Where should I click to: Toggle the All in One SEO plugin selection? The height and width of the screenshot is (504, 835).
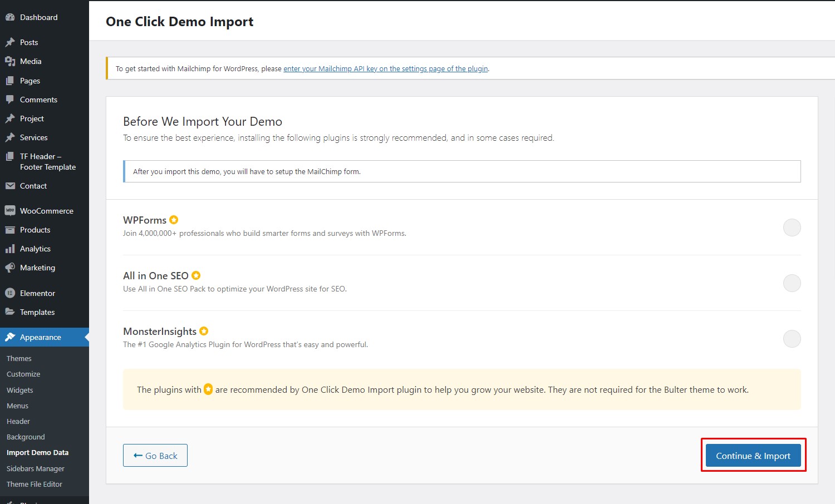pos(792,283)
